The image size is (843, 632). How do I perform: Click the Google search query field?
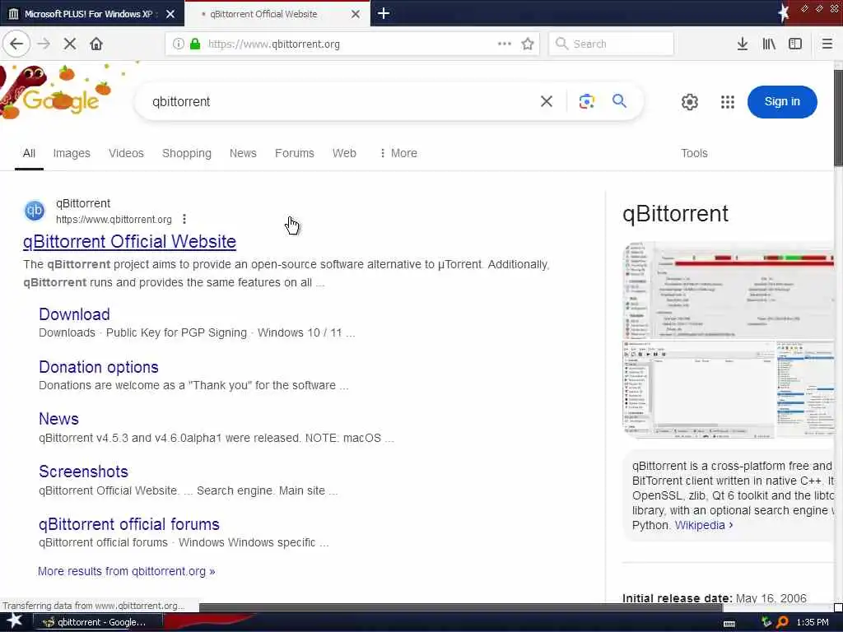pyautogui.click(x=338, y=101)
